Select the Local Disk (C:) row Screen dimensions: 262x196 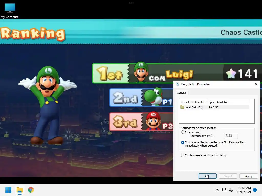point(214,107)
